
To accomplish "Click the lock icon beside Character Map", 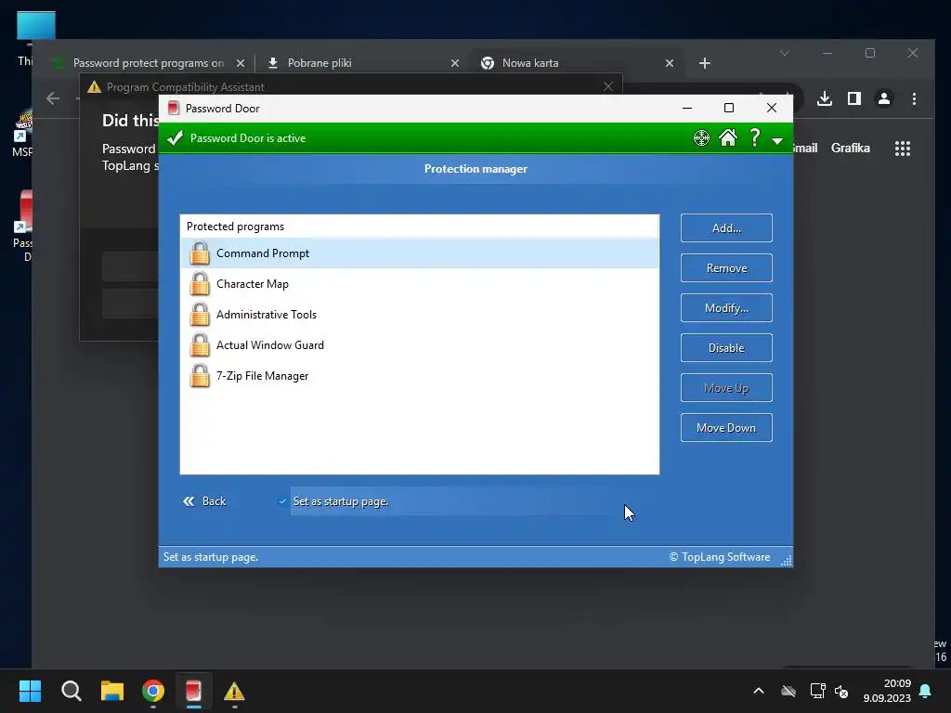I will (199, 284).
